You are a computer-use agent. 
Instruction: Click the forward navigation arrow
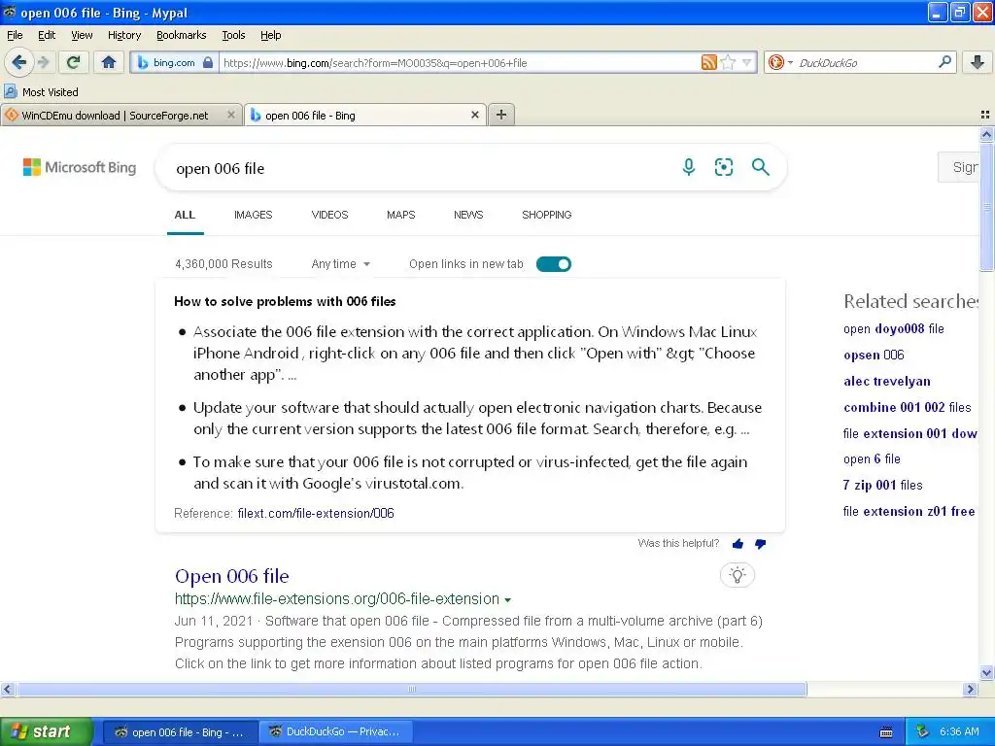pyautogui.click(x=43, y=62)
